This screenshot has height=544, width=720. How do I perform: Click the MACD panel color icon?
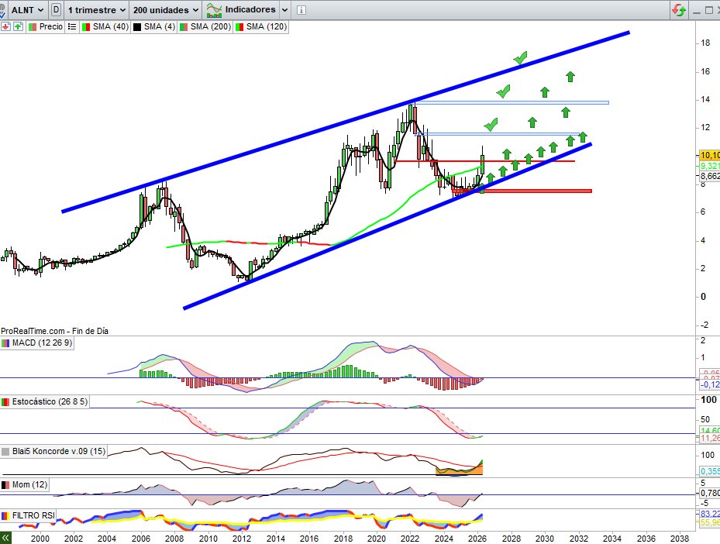click(5, 343)
